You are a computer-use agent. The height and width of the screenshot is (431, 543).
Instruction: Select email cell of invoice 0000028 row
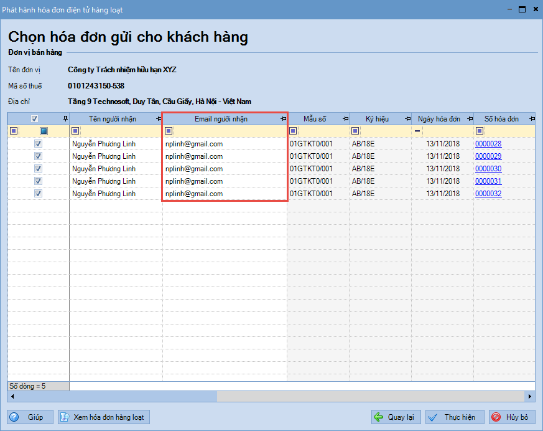coord(225,143)
